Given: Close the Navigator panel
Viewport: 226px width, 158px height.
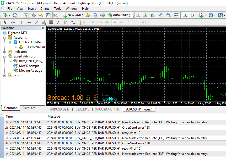Looking at the screenshot, I should (x=43, y=28).
